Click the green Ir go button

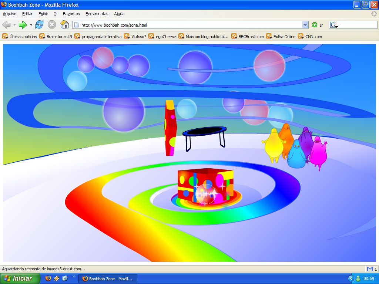pyautogui.click(x=318, y=25)
